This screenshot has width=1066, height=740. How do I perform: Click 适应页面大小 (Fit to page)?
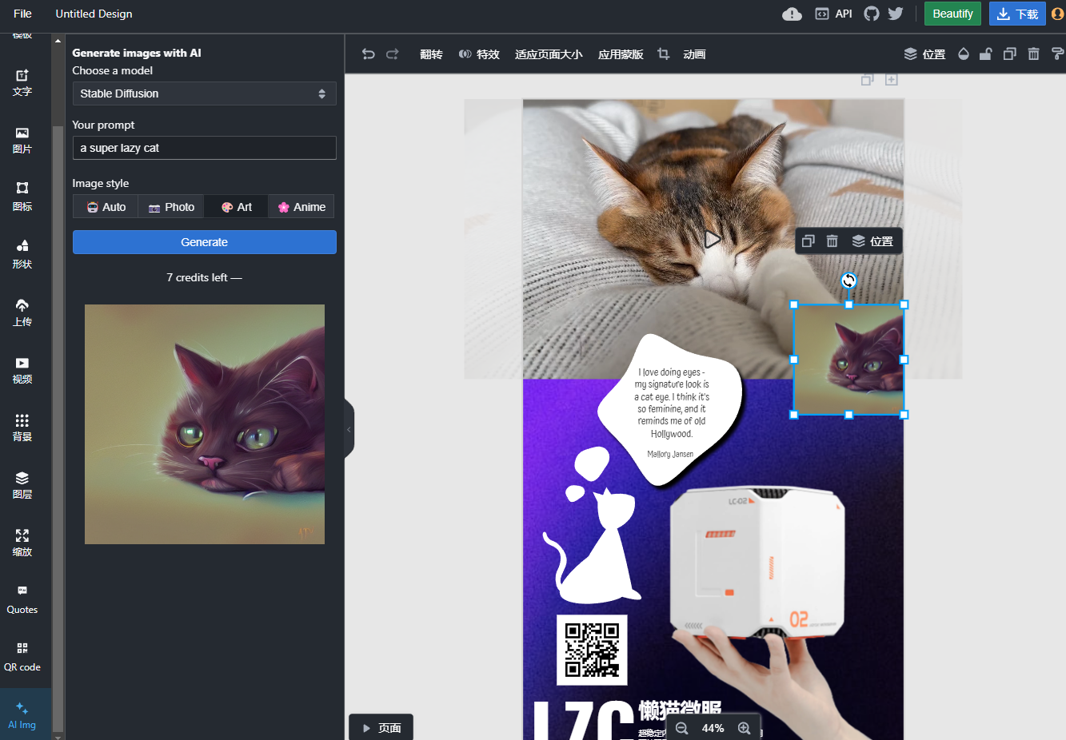549,54
